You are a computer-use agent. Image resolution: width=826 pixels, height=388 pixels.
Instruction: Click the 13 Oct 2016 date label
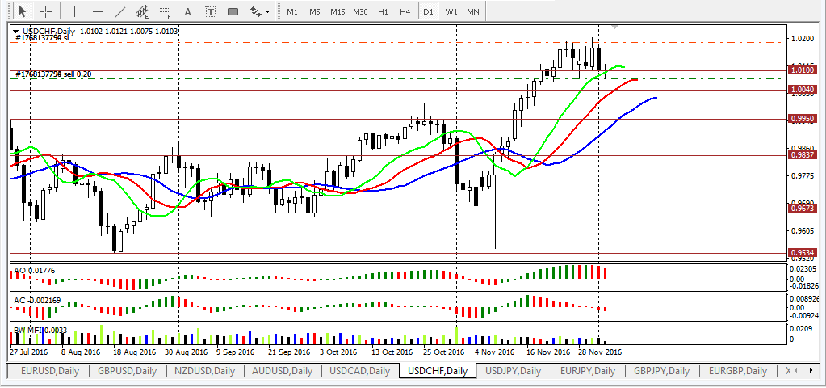point(390,352)
